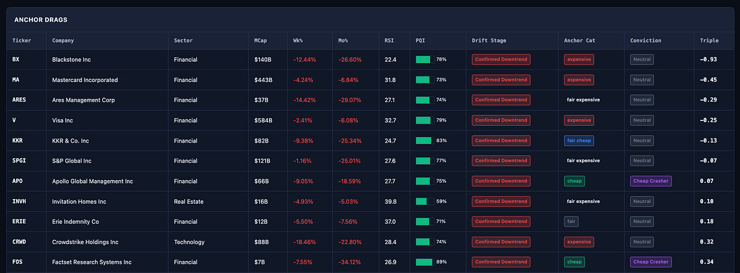The width and height of the screenshot is (740, 273).
Task: Click the -34.12% monthly change value
Action: (x=350, y=262)
